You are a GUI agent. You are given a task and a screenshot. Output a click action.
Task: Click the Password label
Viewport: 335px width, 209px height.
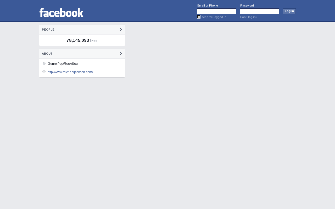pyautogui.click(x=247, y=5)
